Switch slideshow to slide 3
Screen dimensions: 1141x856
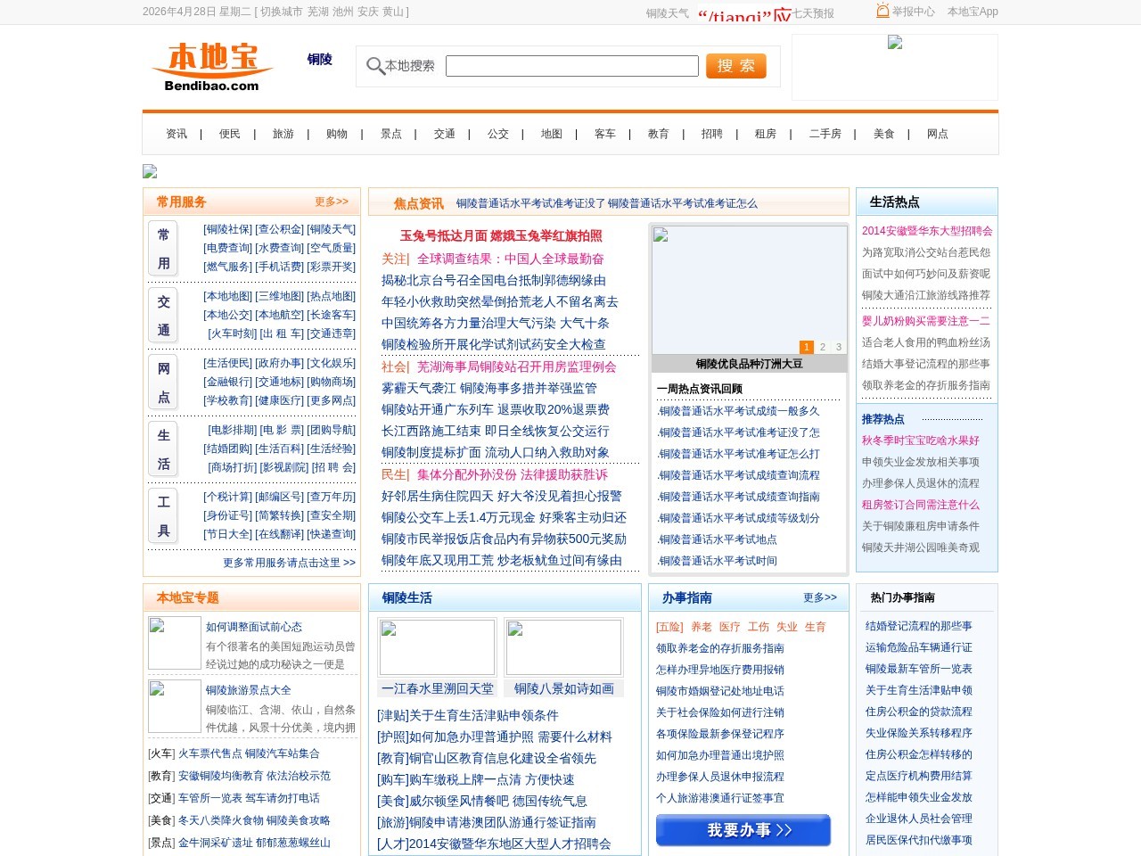838,347
